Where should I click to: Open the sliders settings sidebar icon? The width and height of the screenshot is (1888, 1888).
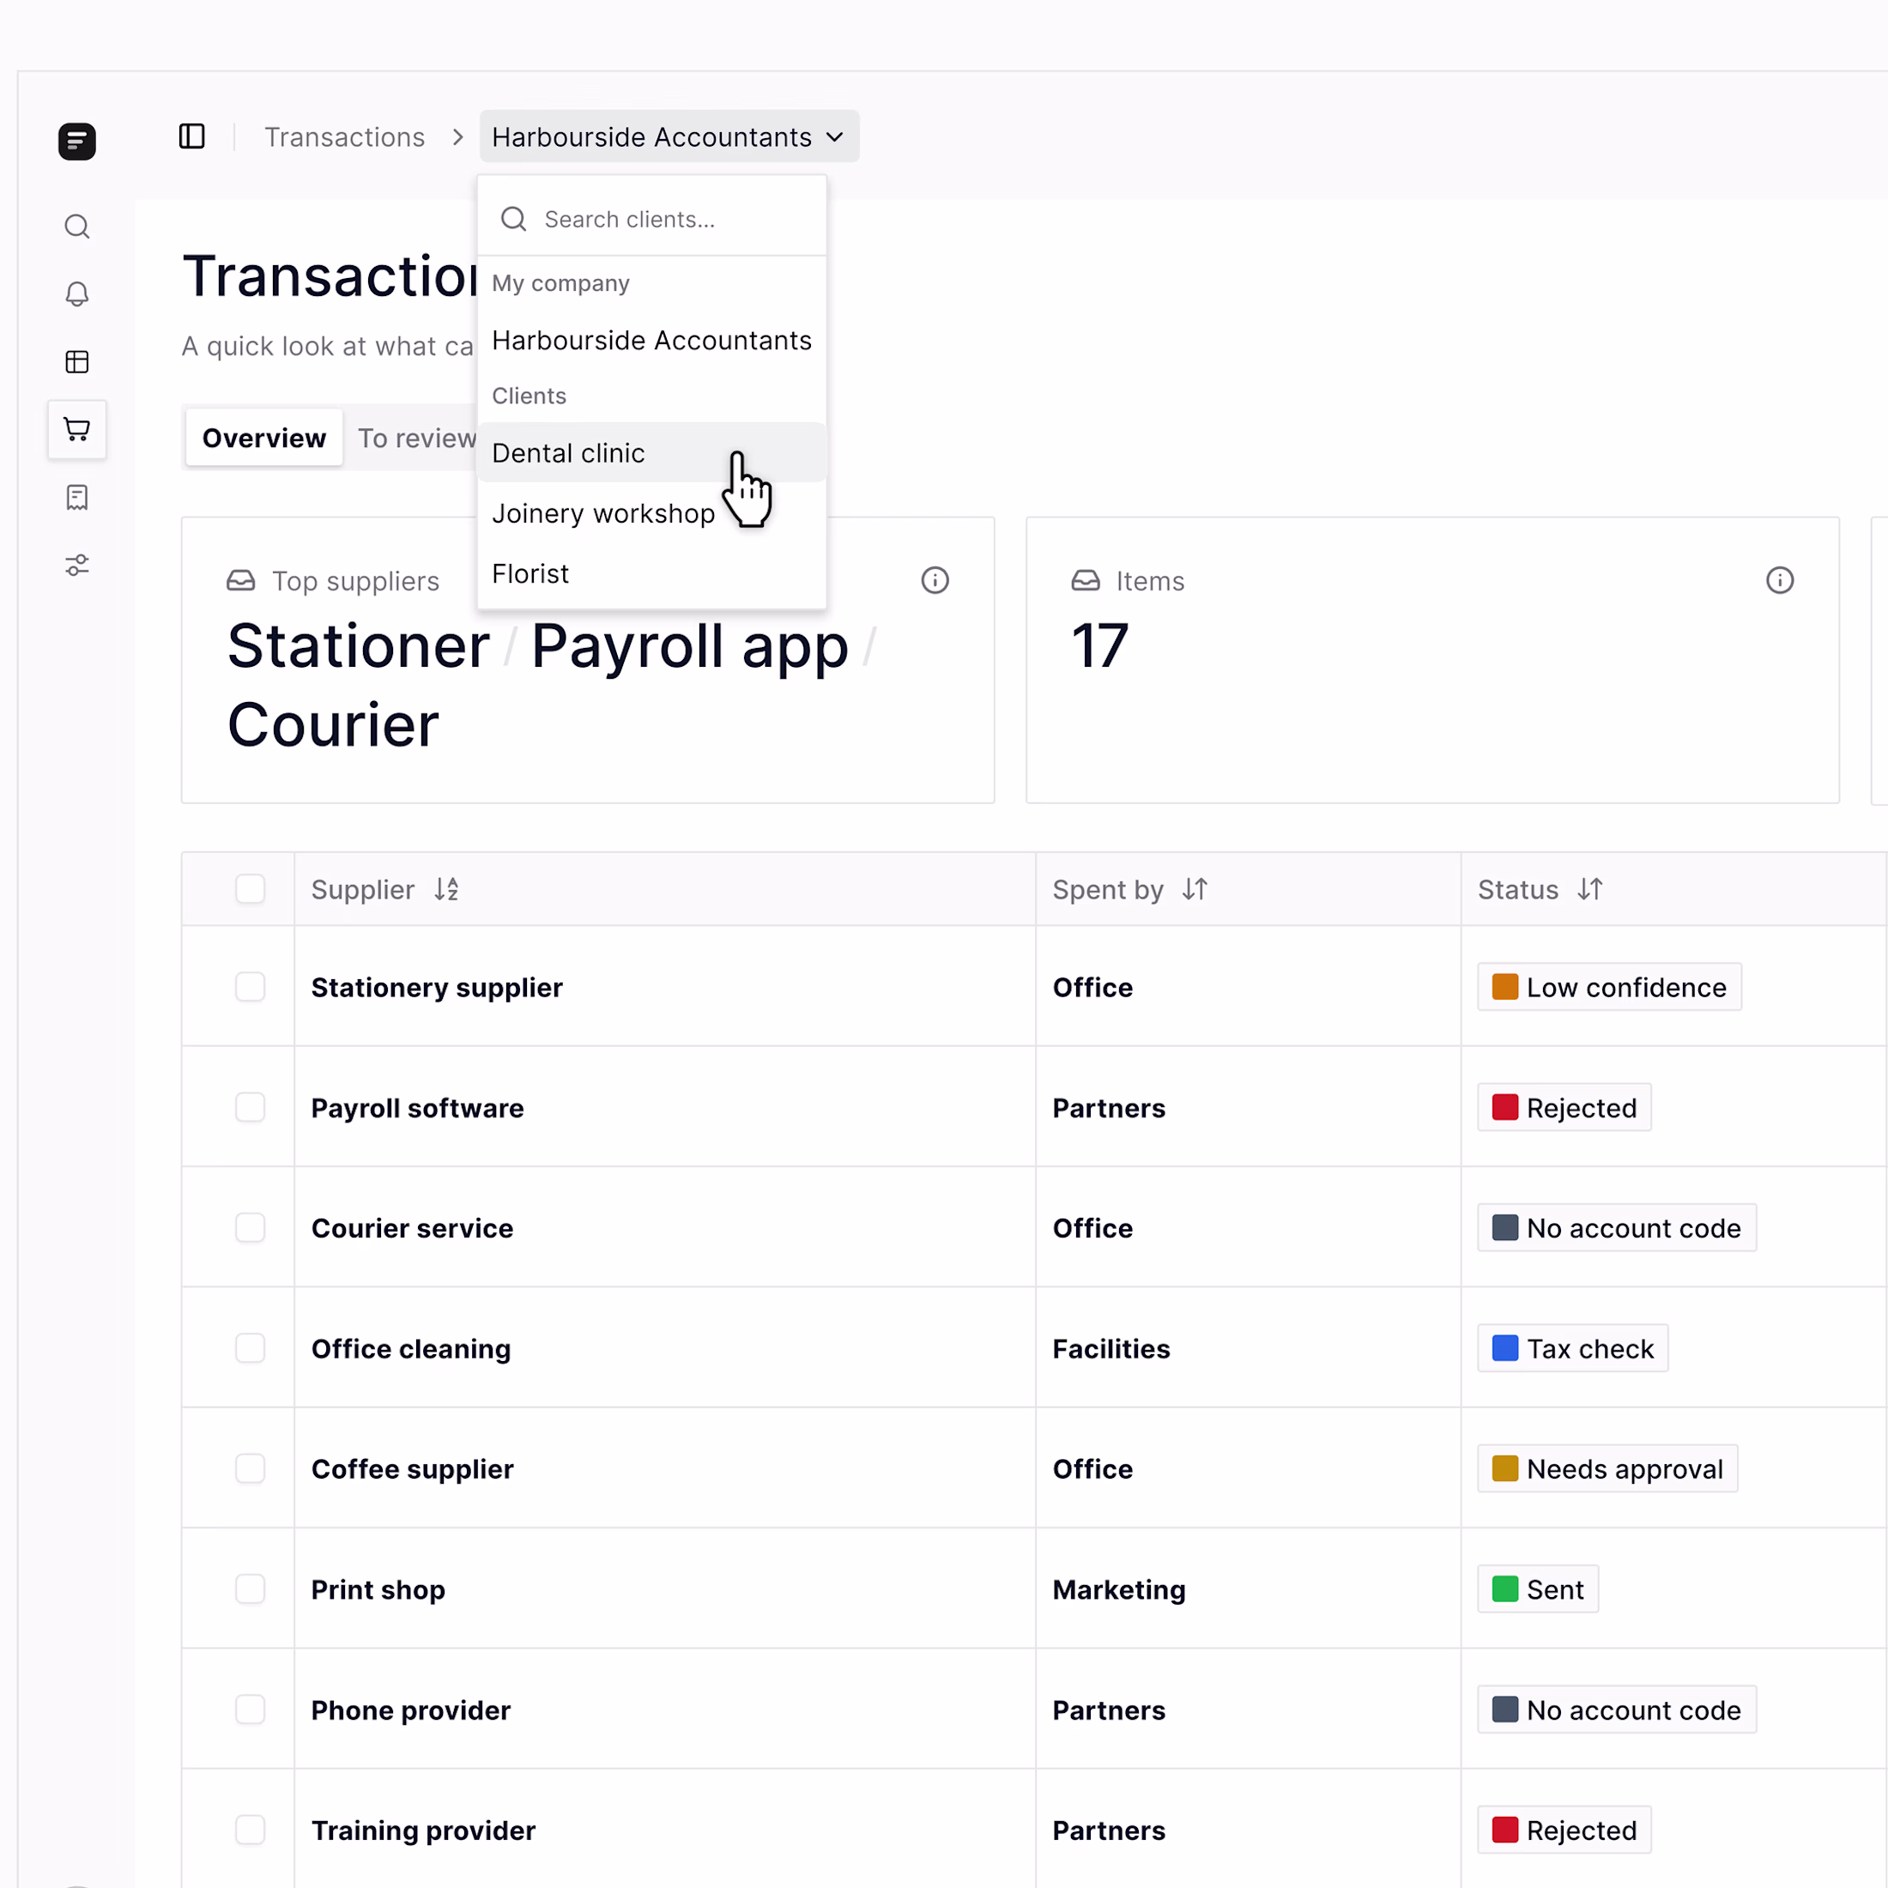pos(77,565)
